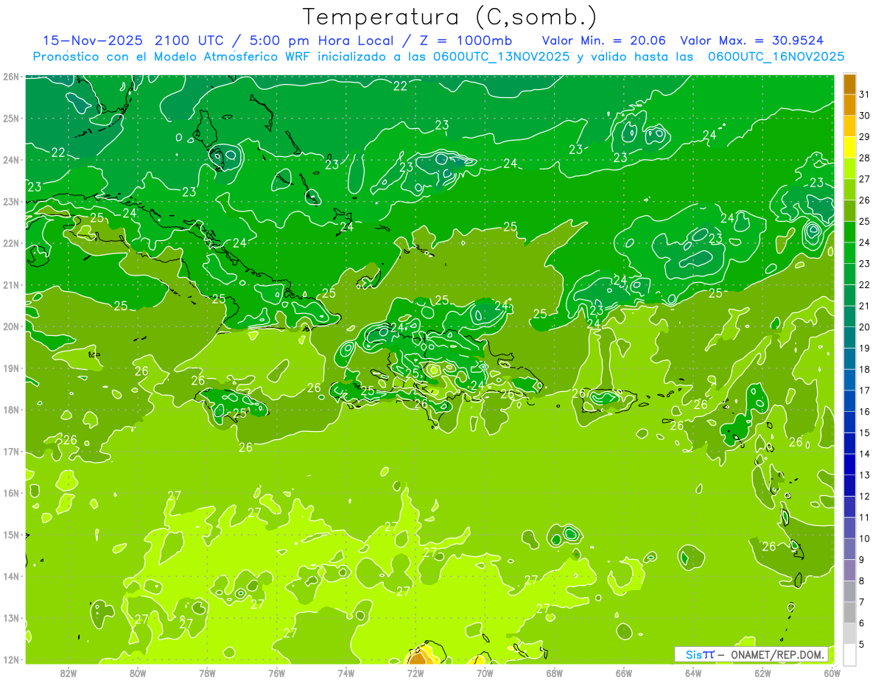This screenshot has width=884, height=683.
Task: Click the 23N latitude axis label
Action: pos(10,201)
